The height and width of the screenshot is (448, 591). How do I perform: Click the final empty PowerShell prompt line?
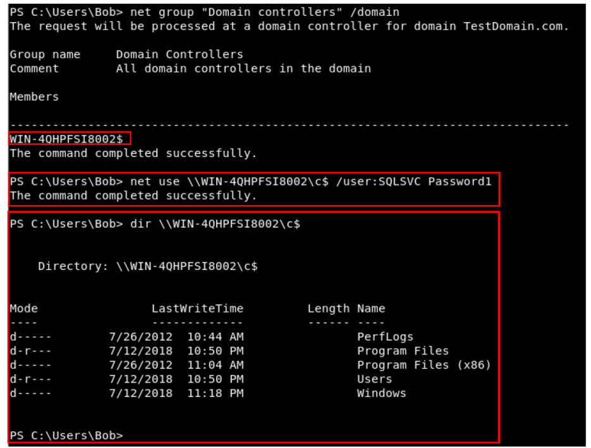[x=66, y=435]
